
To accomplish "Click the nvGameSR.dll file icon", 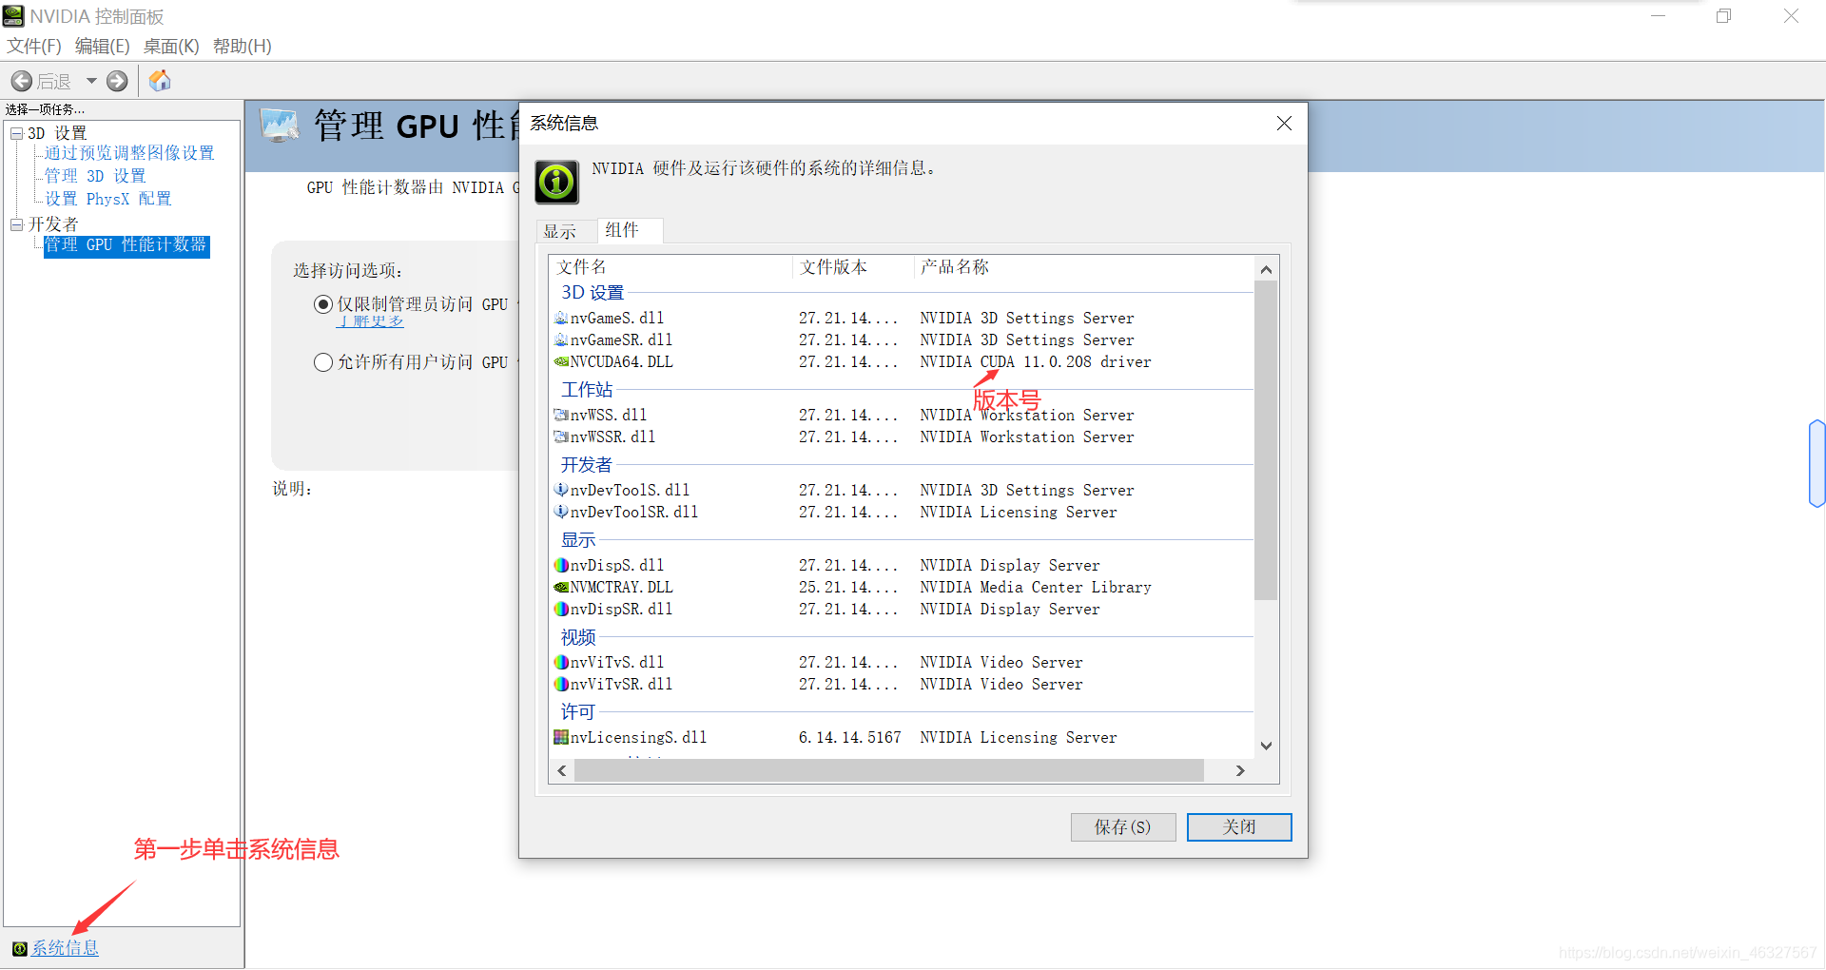I will click(561, 339).
